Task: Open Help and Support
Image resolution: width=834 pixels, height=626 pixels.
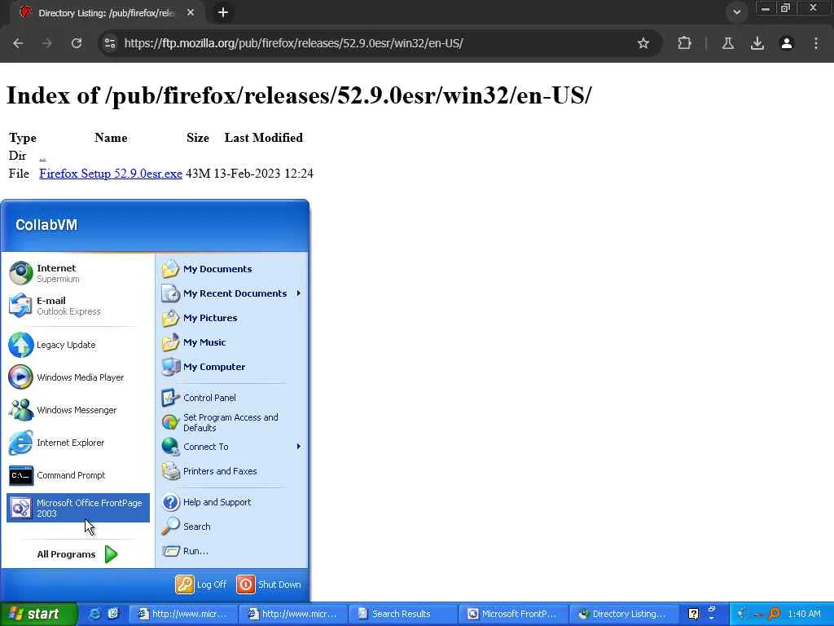Action: point(232,502)
